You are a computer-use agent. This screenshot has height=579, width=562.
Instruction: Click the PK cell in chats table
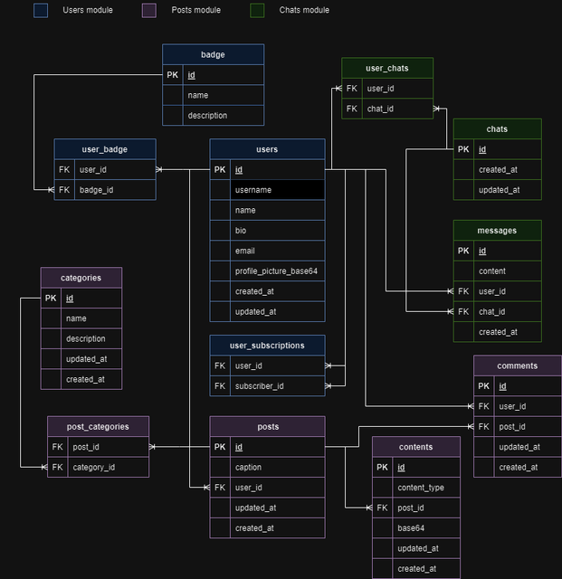click(463, 149)
